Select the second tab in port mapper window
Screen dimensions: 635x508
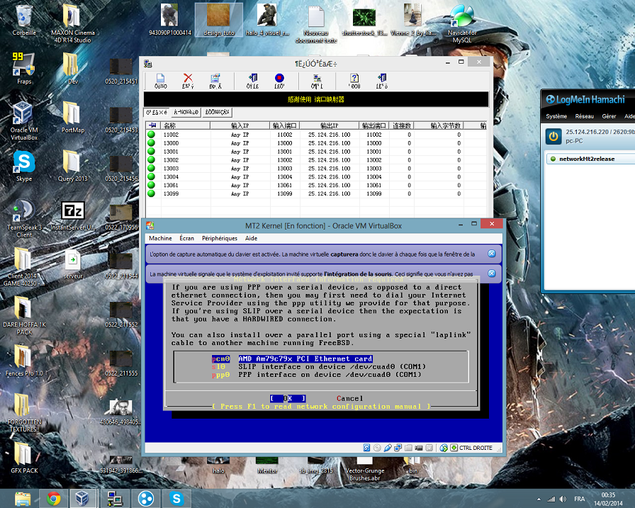click(186, 112)
